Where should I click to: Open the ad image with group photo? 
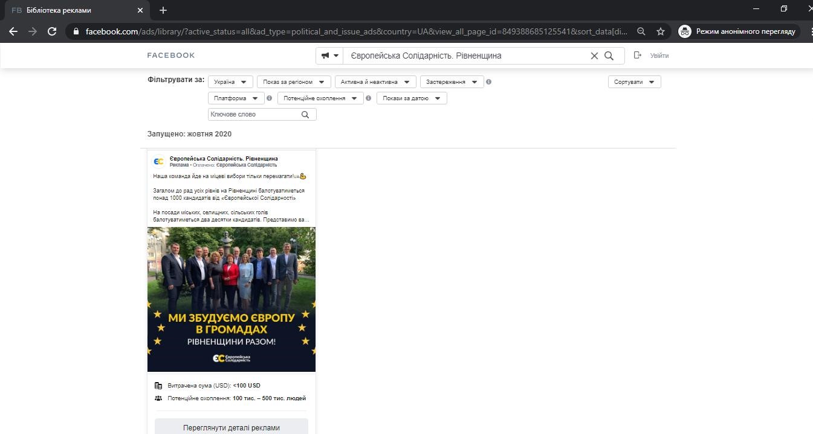[232, 299]
